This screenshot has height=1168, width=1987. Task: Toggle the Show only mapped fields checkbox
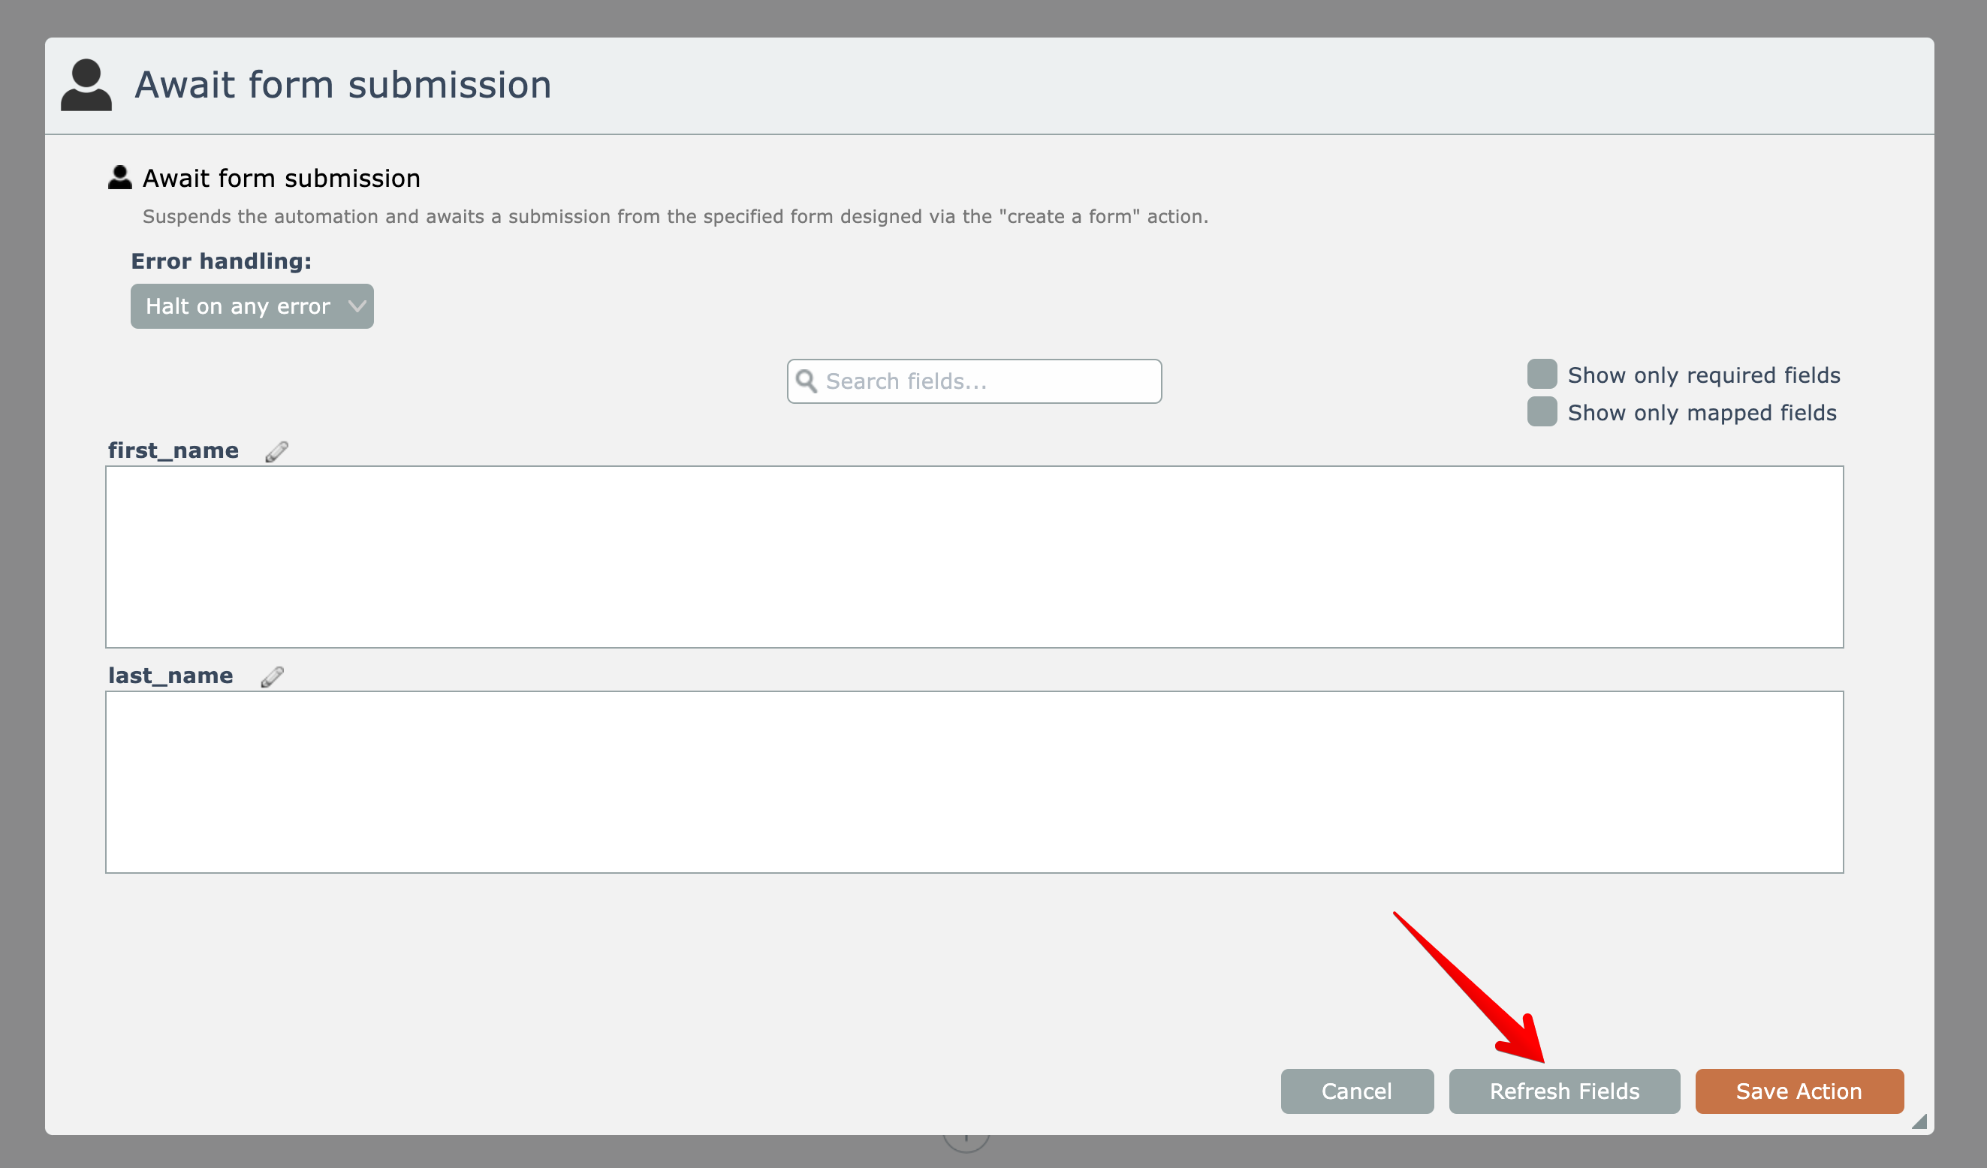[1542, 412]
